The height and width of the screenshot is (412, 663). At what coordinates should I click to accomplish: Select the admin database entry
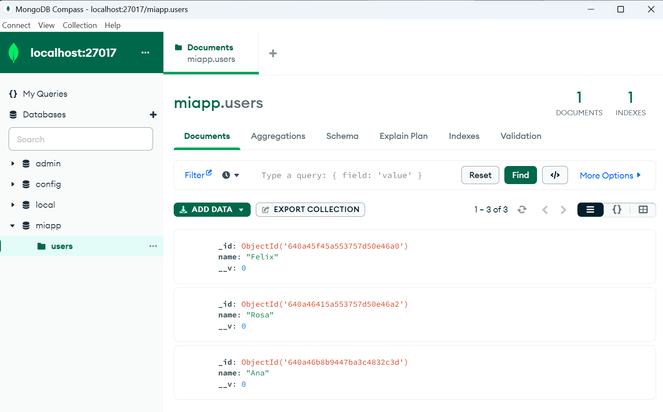coord(48,163)
